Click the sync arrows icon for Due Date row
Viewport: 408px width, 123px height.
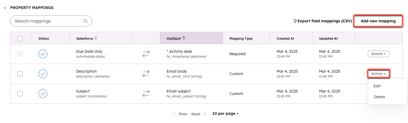pyautogui.click(x=146, y=54)
